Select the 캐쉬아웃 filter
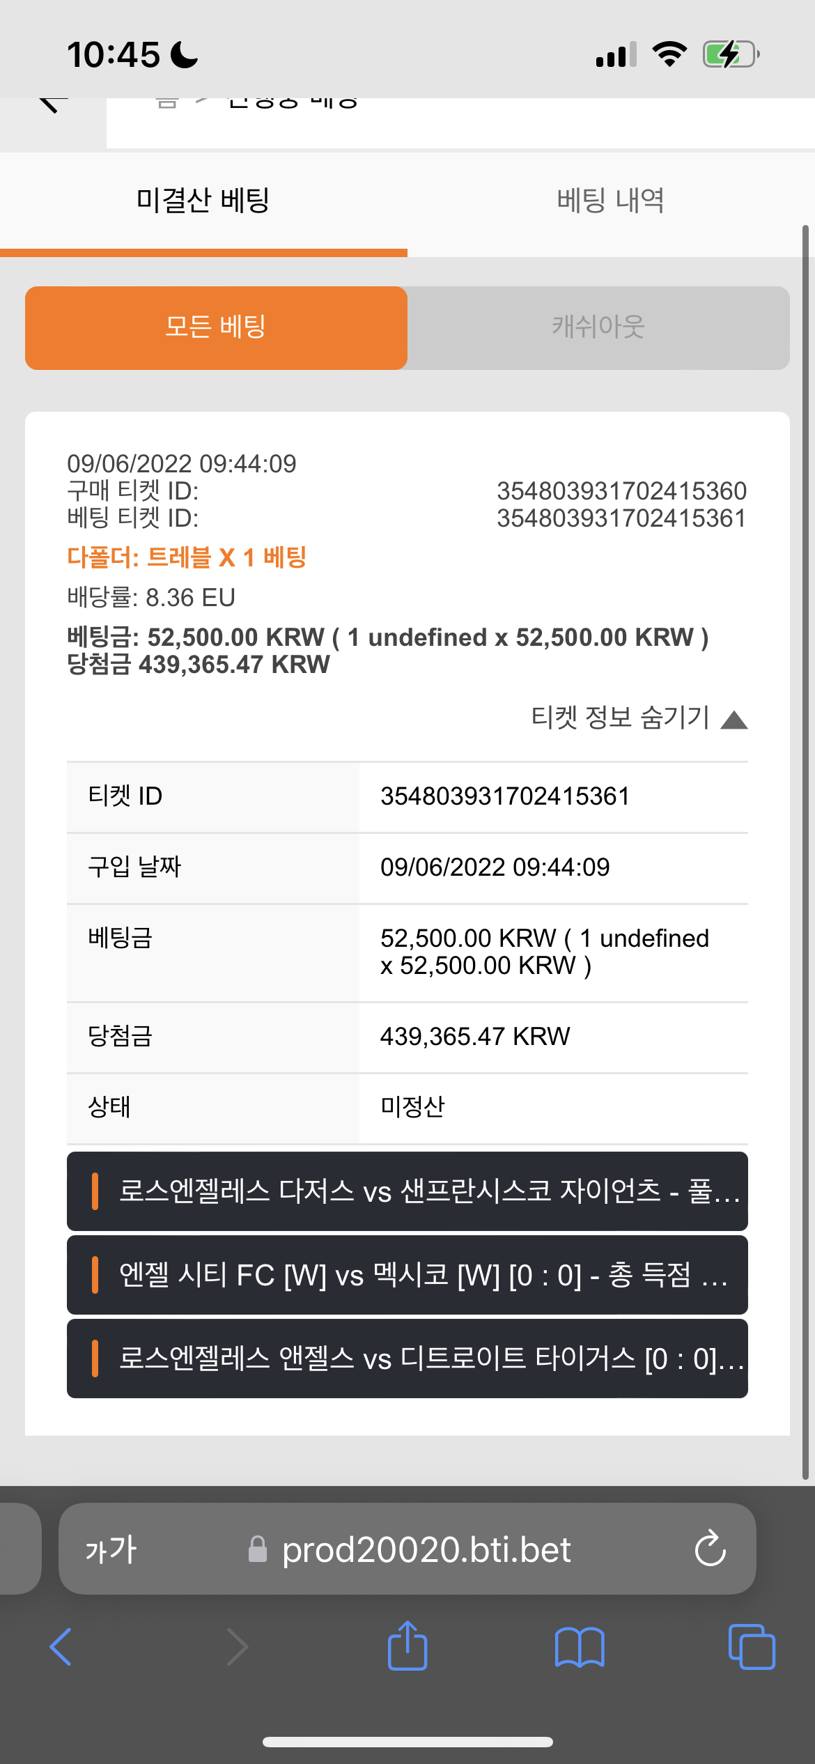The width and height of the screenshot is (815, 1764). tap(598, 327)
